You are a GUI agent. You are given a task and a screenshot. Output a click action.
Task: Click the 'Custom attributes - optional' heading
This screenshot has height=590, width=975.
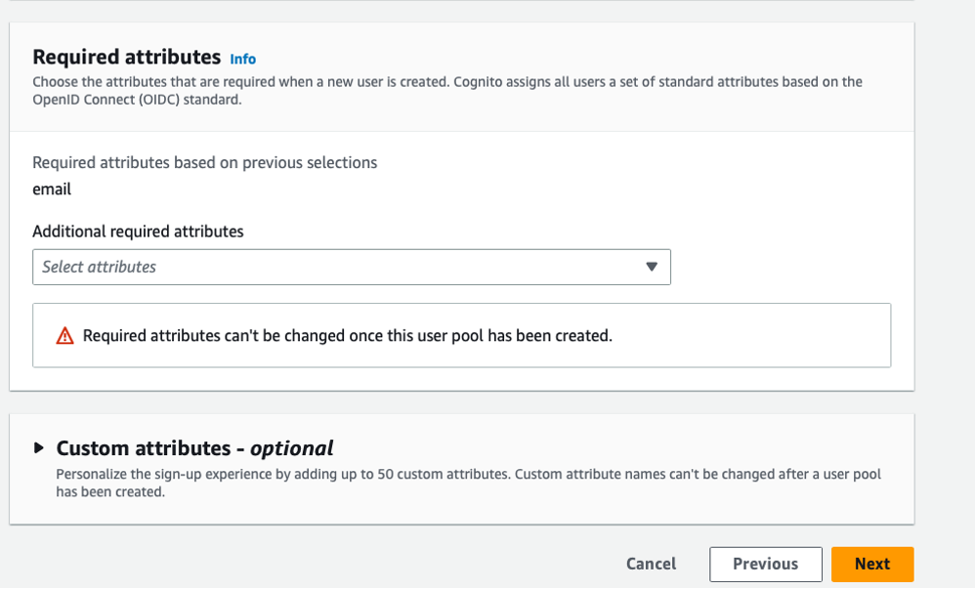click(194, 448)
